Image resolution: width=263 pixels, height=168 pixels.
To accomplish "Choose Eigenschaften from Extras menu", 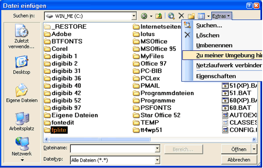I will [223, 76].
